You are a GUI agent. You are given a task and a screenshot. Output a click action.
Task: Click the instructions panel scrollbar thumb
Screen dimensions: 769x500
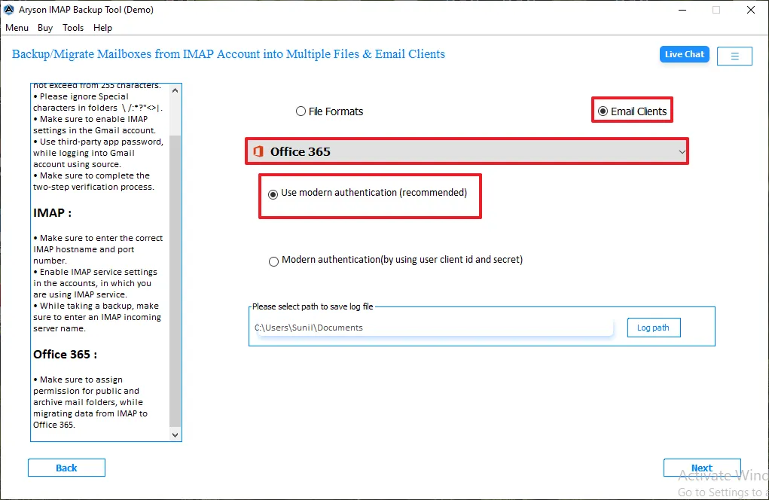[175, 280]
